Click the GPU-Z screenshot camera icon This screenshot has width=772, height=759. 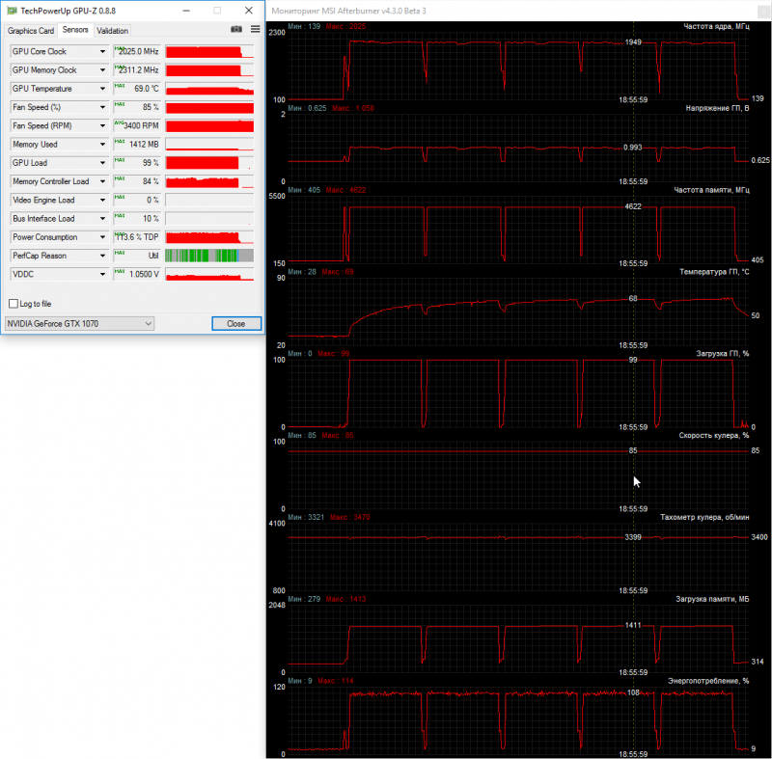(236, 30)
